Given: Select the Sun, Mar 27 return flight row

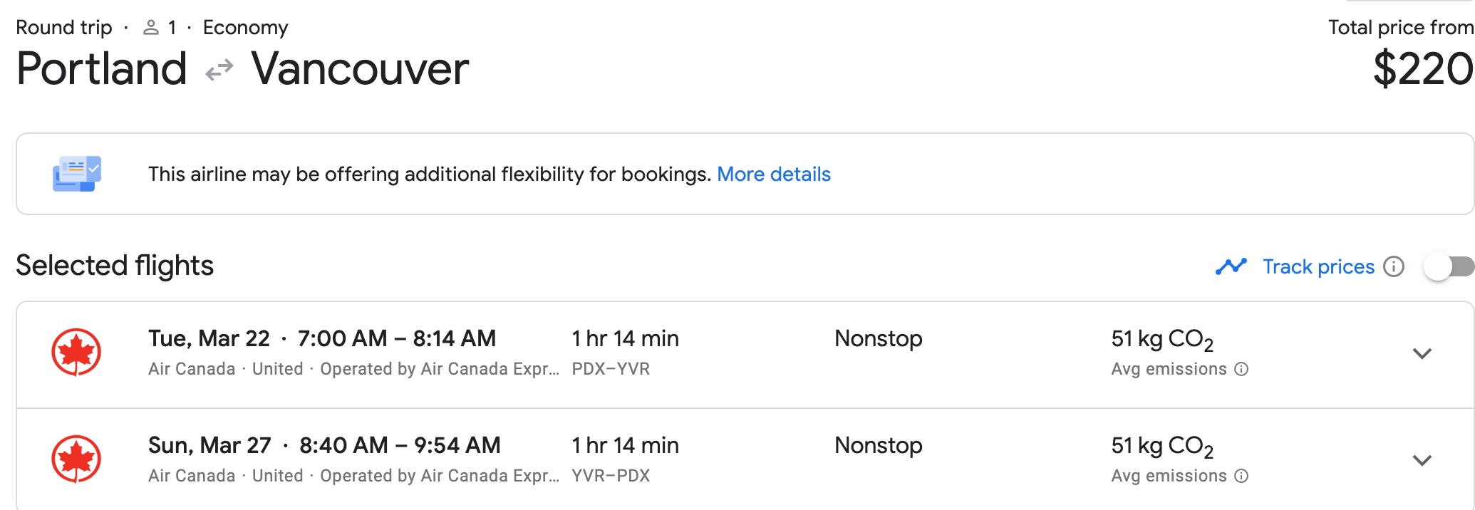Looking at the screenshot, I should pos(713,460).
